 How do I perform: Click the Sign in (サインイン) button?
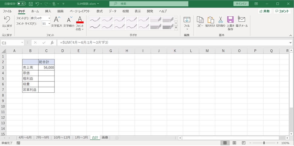[x=241, y=4]
